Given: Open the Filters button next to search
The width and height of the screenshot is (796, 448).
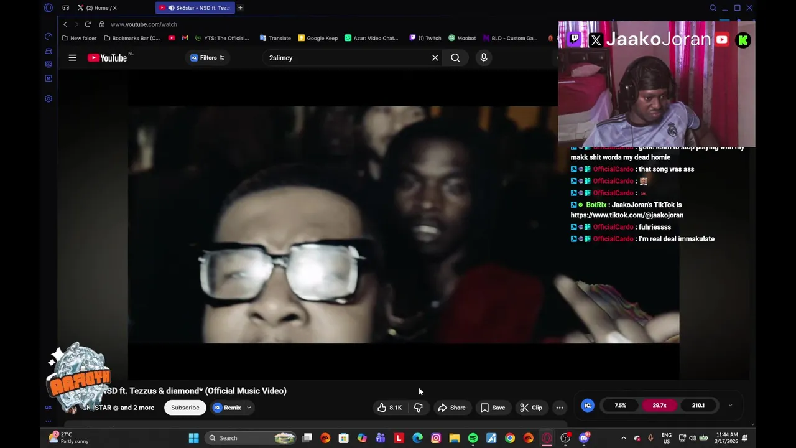Looking at the screenshot, I should (x=208, y=58).
